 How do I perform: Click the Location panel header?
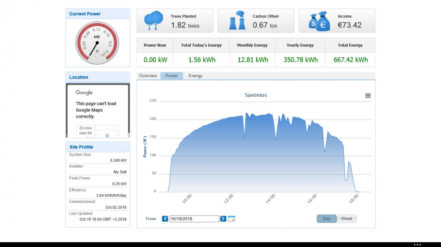tap(98, 77)
